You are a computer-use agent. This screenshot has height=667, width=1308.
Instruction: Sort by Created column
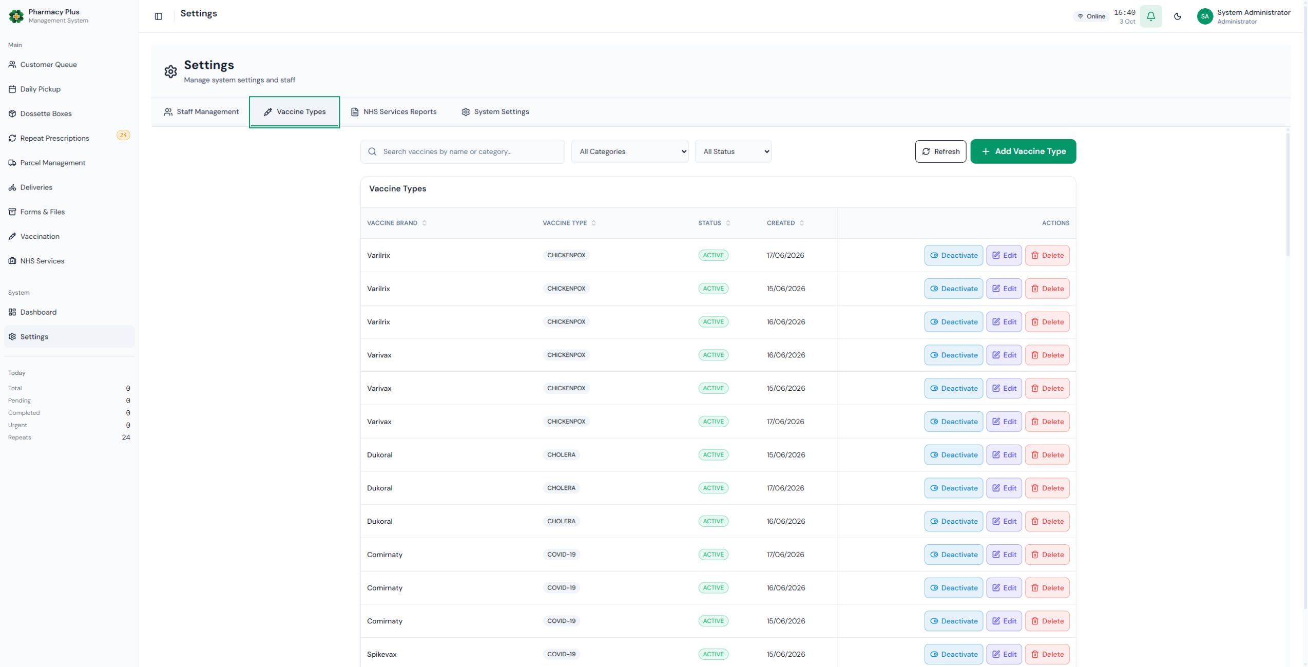(x=785, y=223)
